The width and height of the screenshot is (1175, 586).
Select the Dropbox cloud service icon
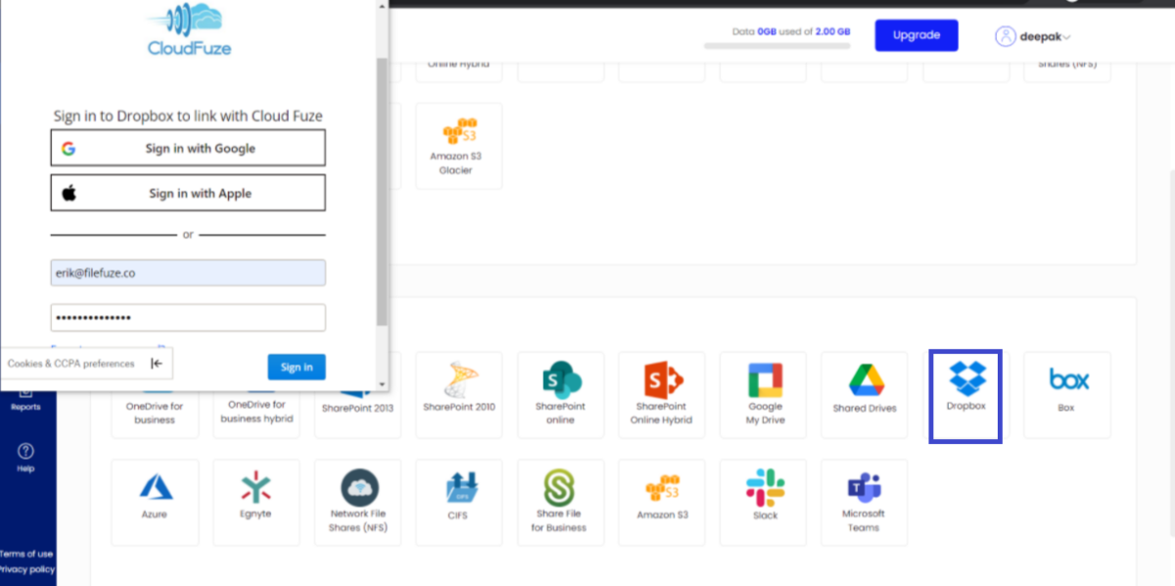coord(964,394)
